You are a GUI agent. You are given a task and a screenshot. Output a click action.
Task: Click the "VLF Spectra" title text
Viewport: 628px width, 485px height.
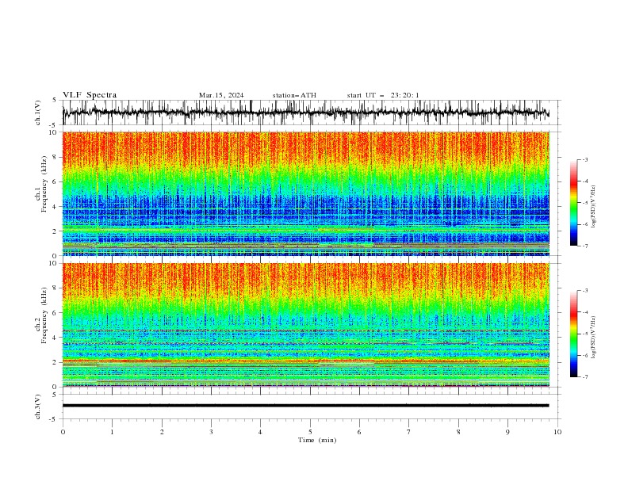[x=90, y=95]
